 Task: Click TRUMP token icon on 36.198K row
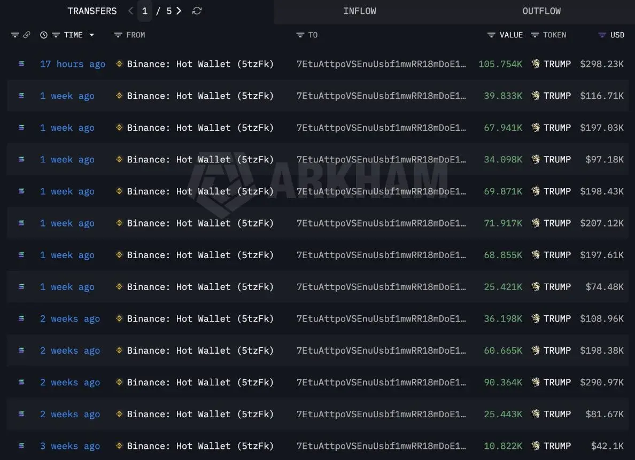(x=536, y=318)
